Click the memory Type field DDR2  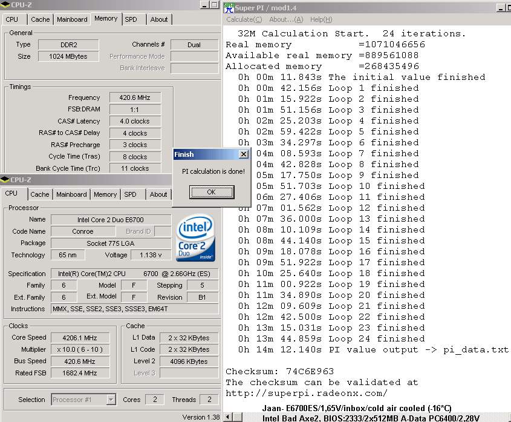pos(68,45)
